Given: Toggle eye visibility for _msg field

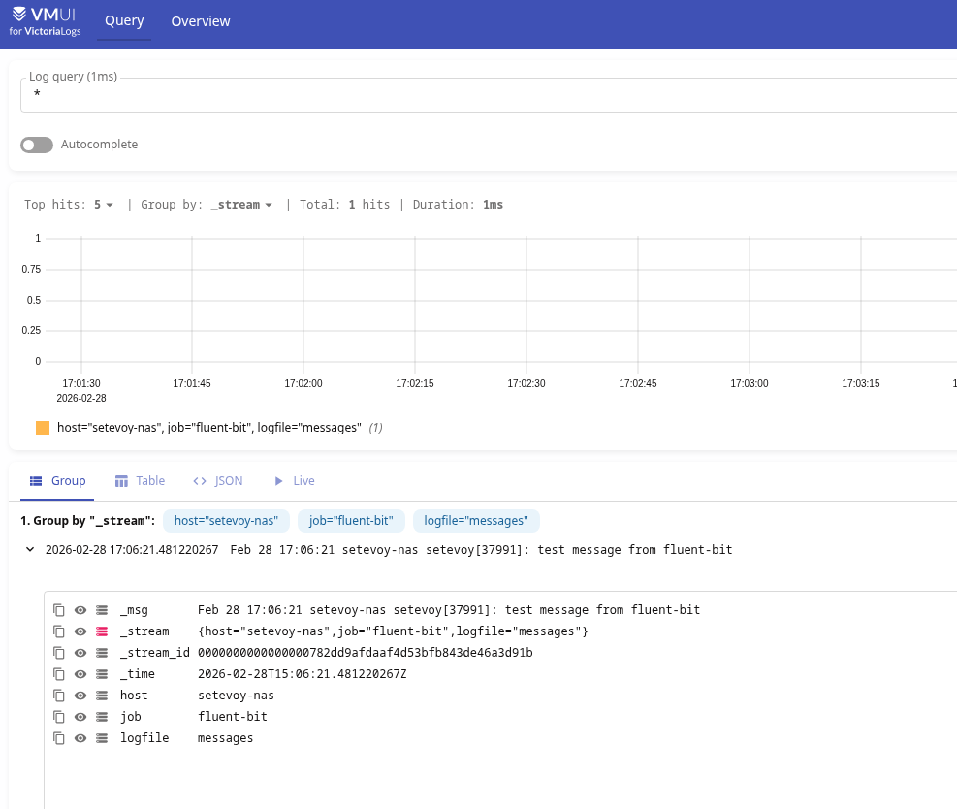Looking at the screenshot, I should (80, 610).
